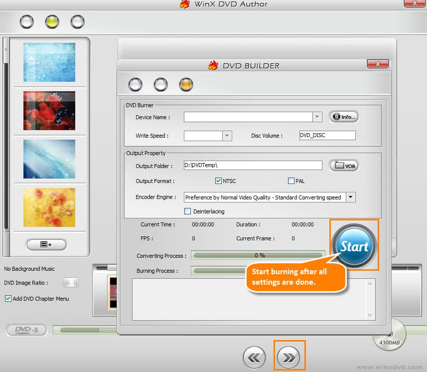Select the blue wave menu background thumbnail
The width and height of the screenshot is (427, 372).
[x=49, y=159]
